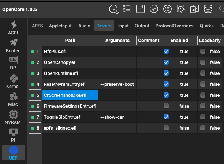Click the Enabled column header
This screenshot has height=164, width=224.
coord(179,41)
